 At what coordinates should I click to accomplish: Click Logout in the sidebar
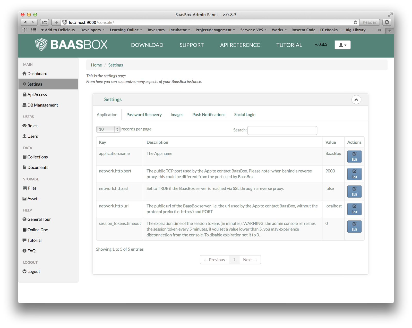(x=33, y=272)
